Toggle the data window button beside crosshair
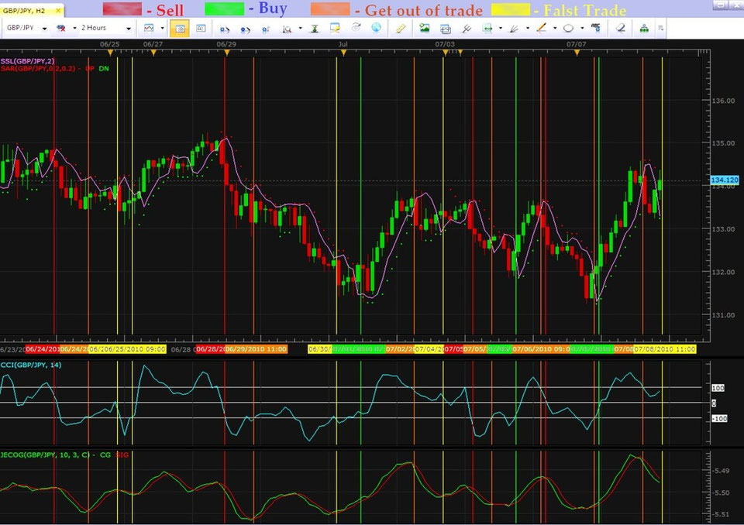Viewport: 744px width, 525px height. point(200,29)
